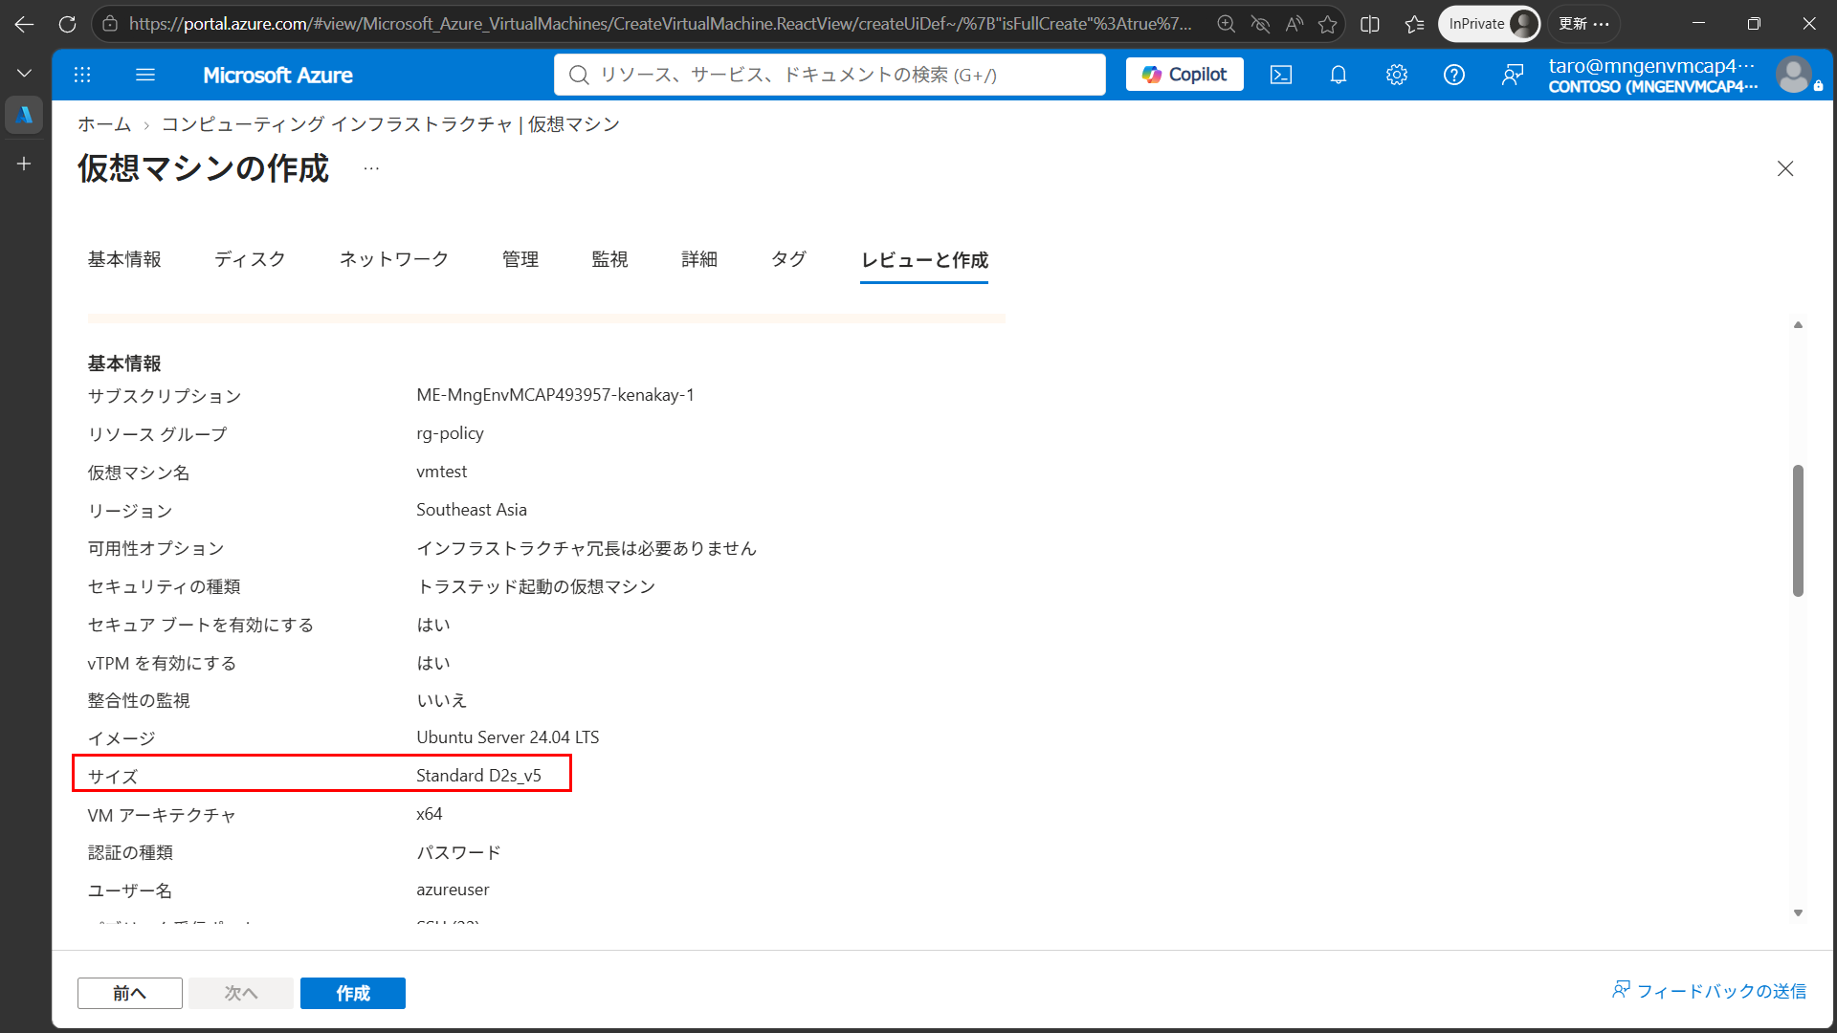
Task: Switch to 管理 tab
Action: pyautogui.click(x=520, y=259)
